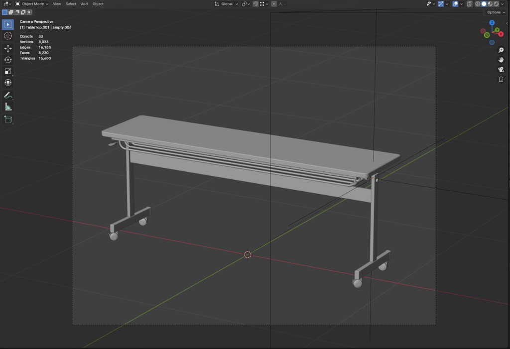Image resolution: width=510 pixels, height=349 pixels.
Task: Click the Edges count 16,188
Action: click(x=44, y=47)
